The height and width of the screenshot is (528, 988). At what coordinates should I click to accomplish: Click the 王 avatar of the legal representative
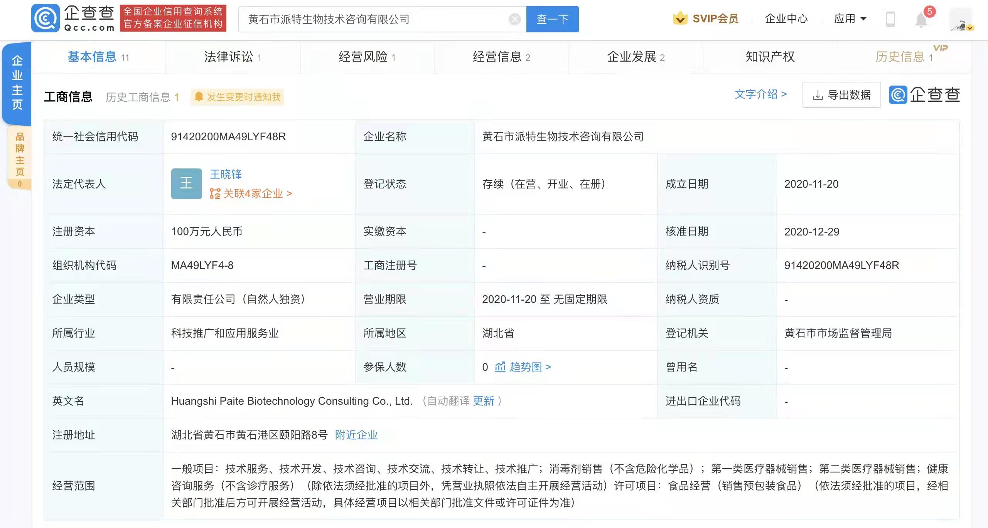pos(186,183)
